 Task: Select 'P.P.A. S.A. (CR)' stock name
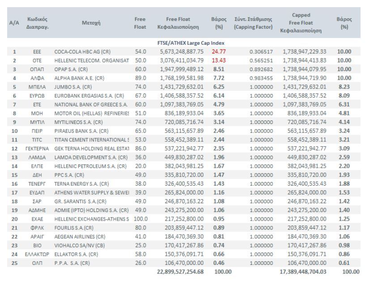(x=72, y=263)
